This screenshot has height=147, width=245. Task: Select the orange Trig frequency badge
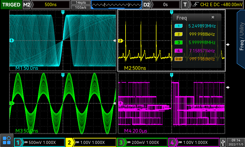[x=179, y=59]
